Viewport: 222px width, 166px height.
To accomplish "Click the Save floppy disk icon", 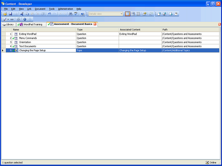I will (x=10, y=14).
